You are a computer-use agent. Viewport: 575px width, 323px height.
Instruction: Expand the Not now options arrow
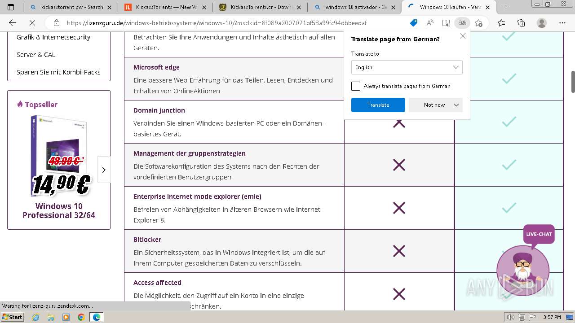[x=456, y=105]
